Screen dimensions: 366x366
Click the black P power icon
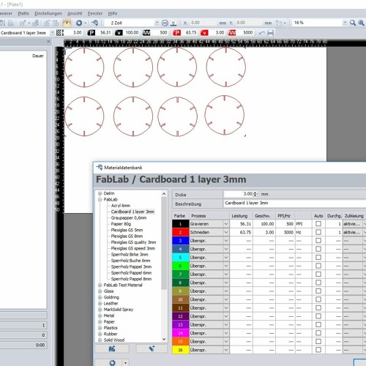91,33
